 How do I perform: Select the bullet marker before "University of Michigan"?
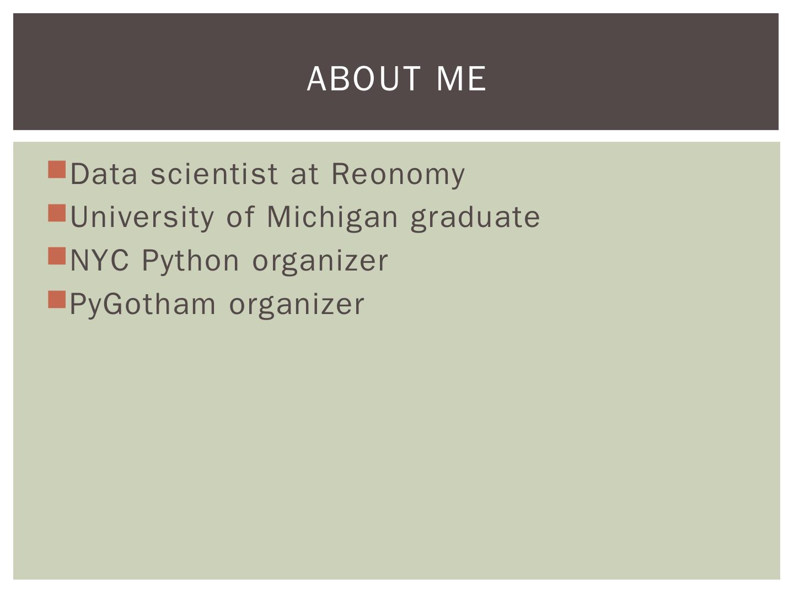coord(57,213)
